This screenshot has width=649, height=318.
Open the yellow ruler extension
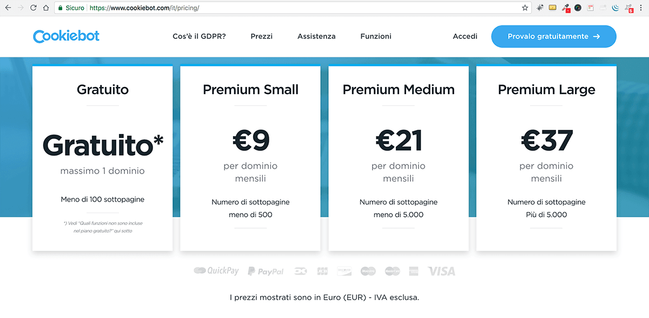[x=553, y=8]
